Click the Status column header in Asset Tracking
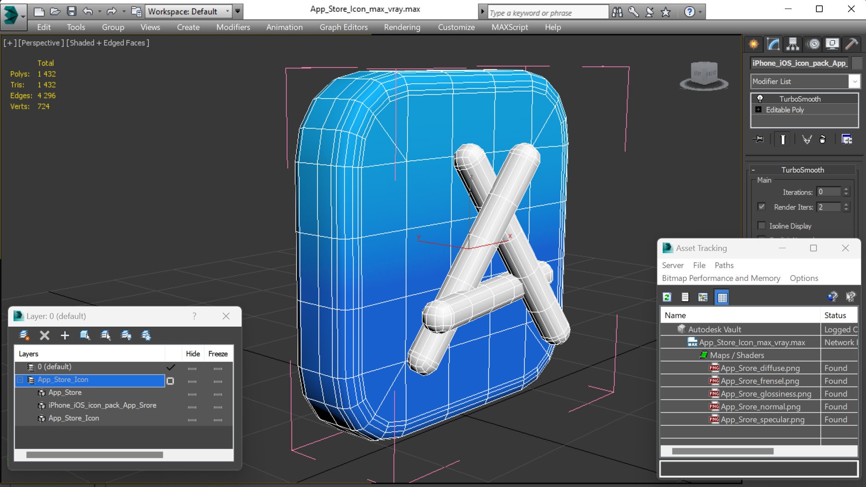The width and height of the screenshot is (866, 487). coord(839,315)
